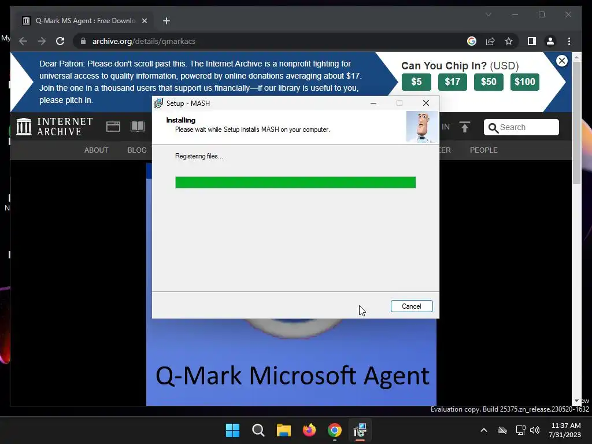Go back in Chrome browser
Screen dimensions: 592x444
click(23, 41)
